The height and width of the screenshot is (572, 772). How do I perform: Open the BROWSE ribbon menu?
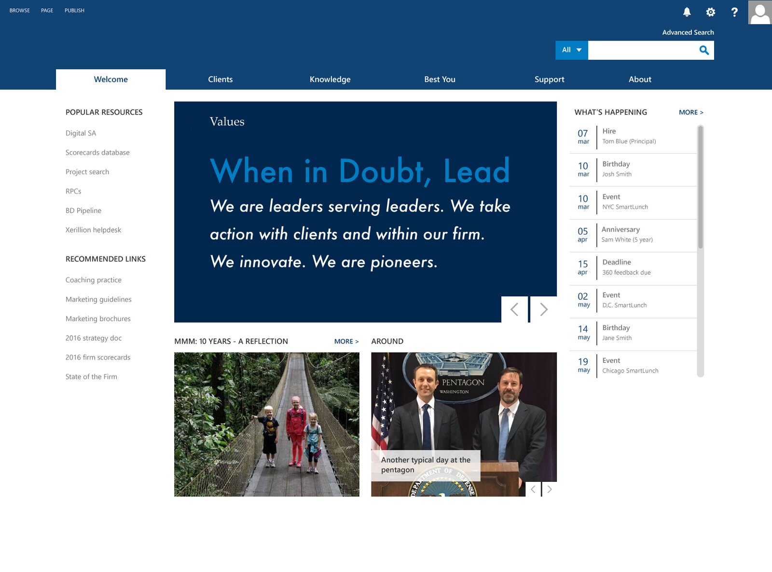pyautogui.click(x=20, y=11)
